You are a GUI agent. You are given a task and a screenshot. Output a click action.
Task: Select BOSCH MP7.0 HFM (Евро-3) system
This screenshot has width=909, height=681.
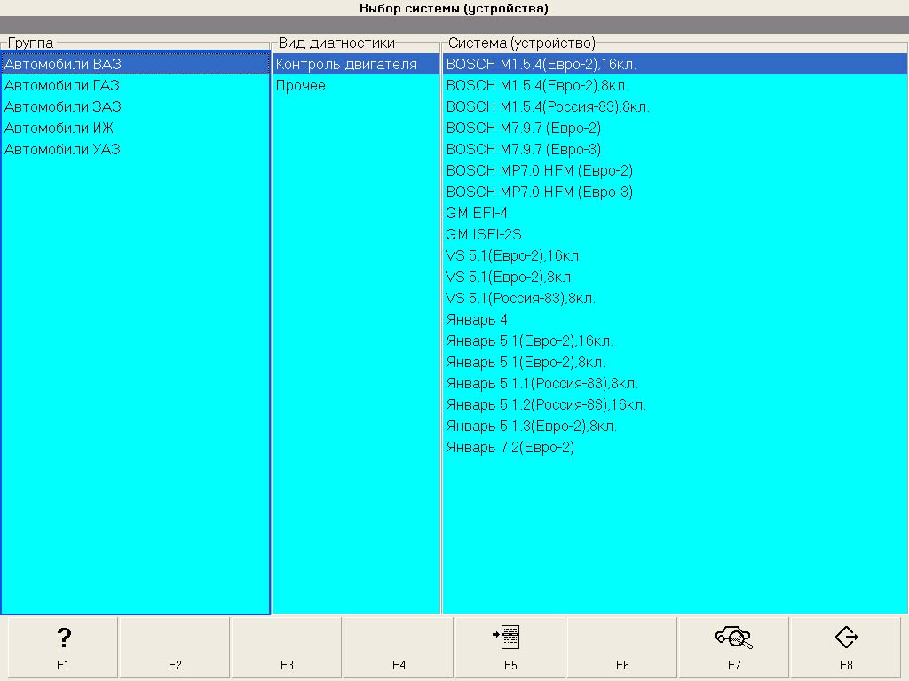tap(676, 192)
